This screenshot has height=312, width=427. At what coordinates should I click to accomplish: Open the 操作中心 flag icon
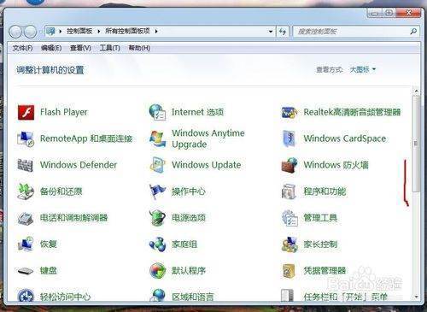157,191
